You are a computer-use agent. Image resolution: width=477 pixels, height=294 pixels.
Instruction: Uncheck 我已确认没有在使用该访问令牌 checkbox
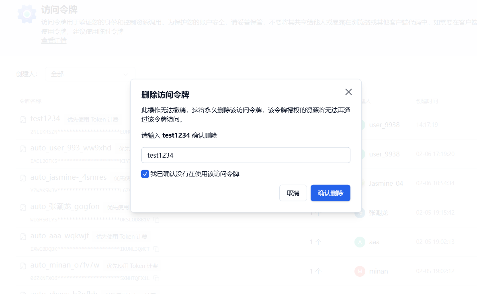(145, 174)
